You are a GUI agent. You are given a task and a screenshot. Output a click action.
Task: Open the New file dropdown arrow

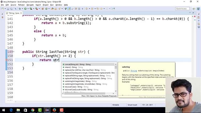point(5,9)
